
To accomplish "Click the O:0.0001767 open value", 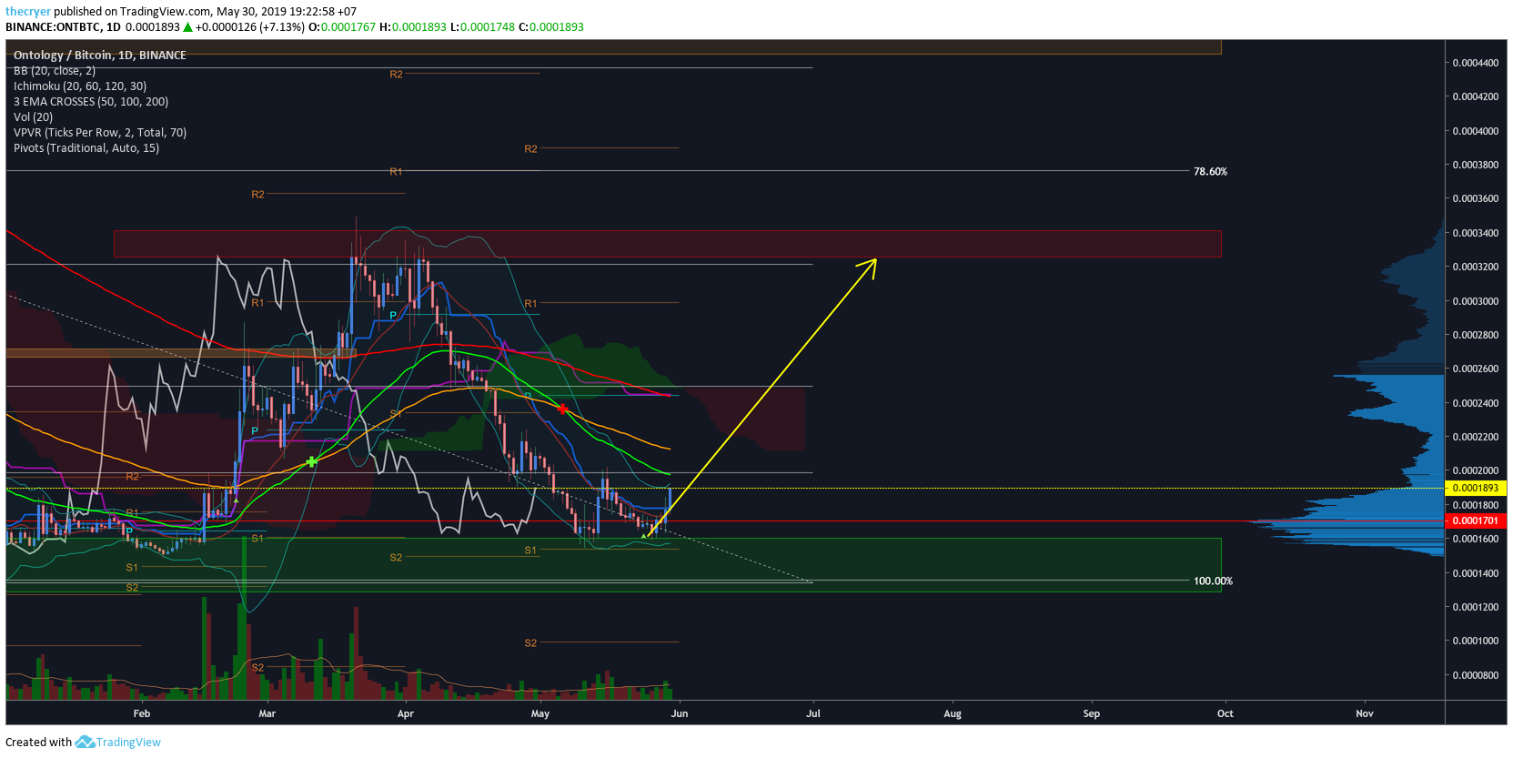I will pos(342,27).
